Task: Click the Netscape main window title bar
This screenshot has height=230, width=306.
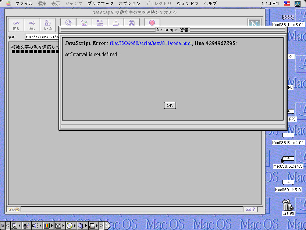Action: [135, 12]
